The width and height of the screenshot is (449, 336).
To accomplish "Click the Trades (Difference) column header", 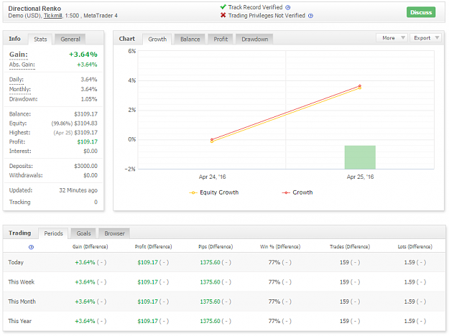I will click(x=350, y=247).
